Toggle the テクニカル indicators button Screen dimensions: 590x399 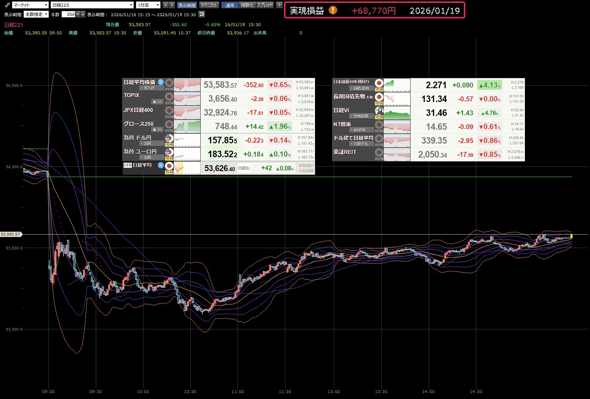pos(209,5)
